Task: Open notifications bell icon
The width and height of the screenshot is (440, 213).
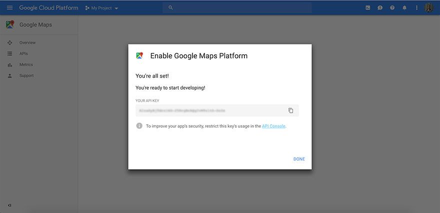Action: tap(404, 8)
